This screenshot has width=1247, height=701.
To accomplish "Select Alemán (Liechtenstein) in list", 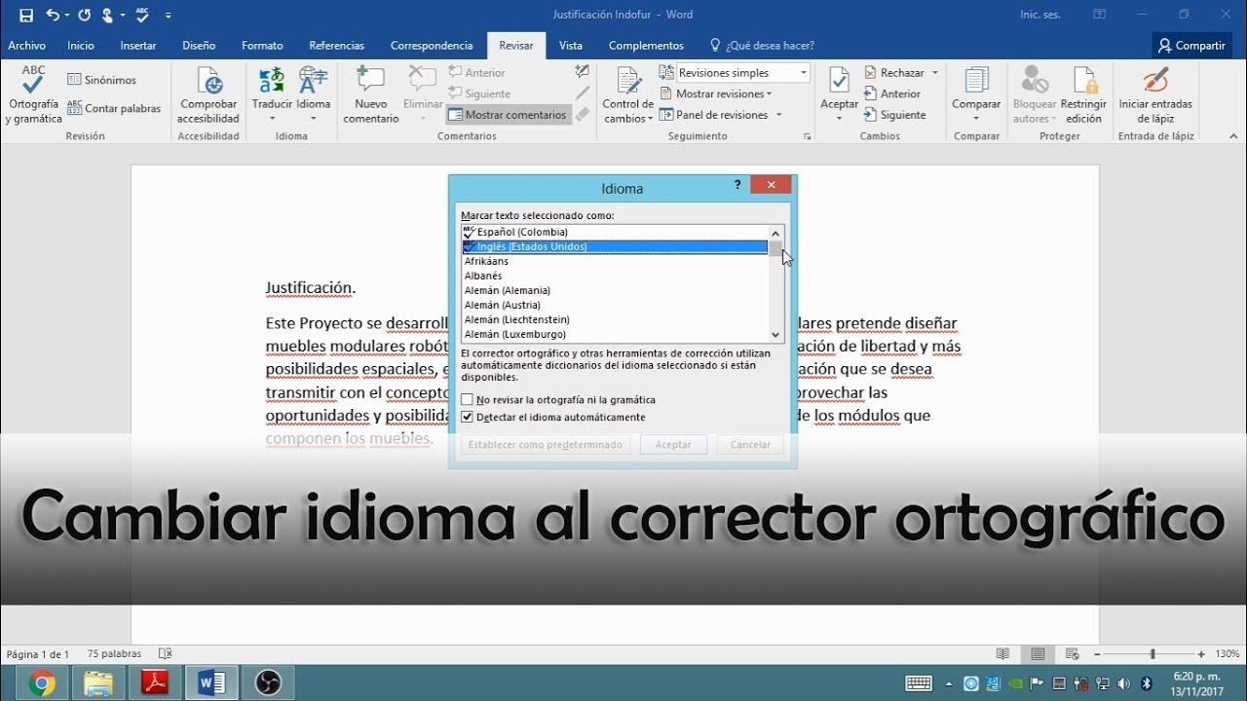I will [615, 319].
